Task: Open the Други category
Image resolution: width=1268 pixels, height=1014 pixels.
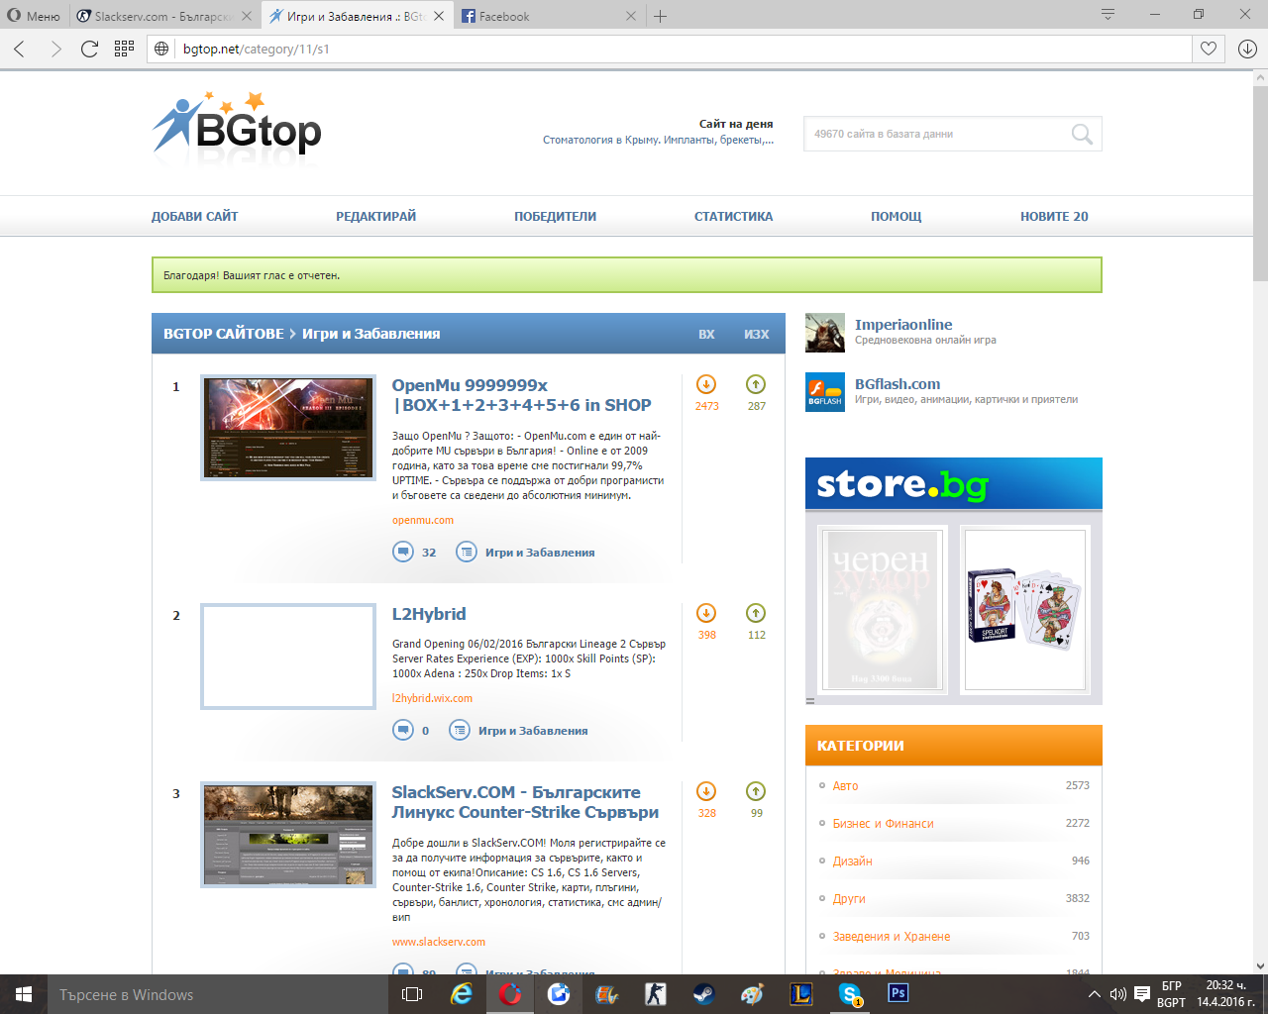Action: tap(849, 898)
